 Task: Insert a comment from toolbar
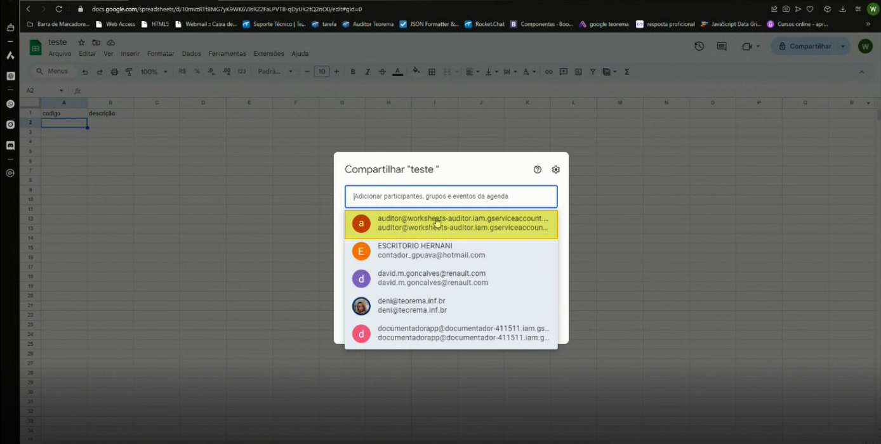[x=563, y=72]
